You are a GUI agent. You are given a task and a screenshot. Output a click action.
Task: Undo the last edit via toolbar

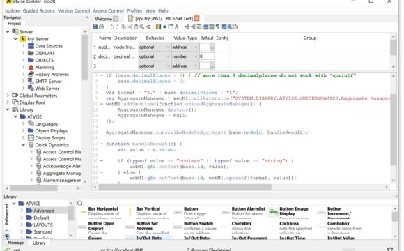click(x=112, y=26)
